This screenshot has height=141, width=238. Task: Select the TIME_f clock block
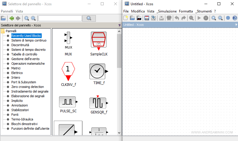point(99,74)
